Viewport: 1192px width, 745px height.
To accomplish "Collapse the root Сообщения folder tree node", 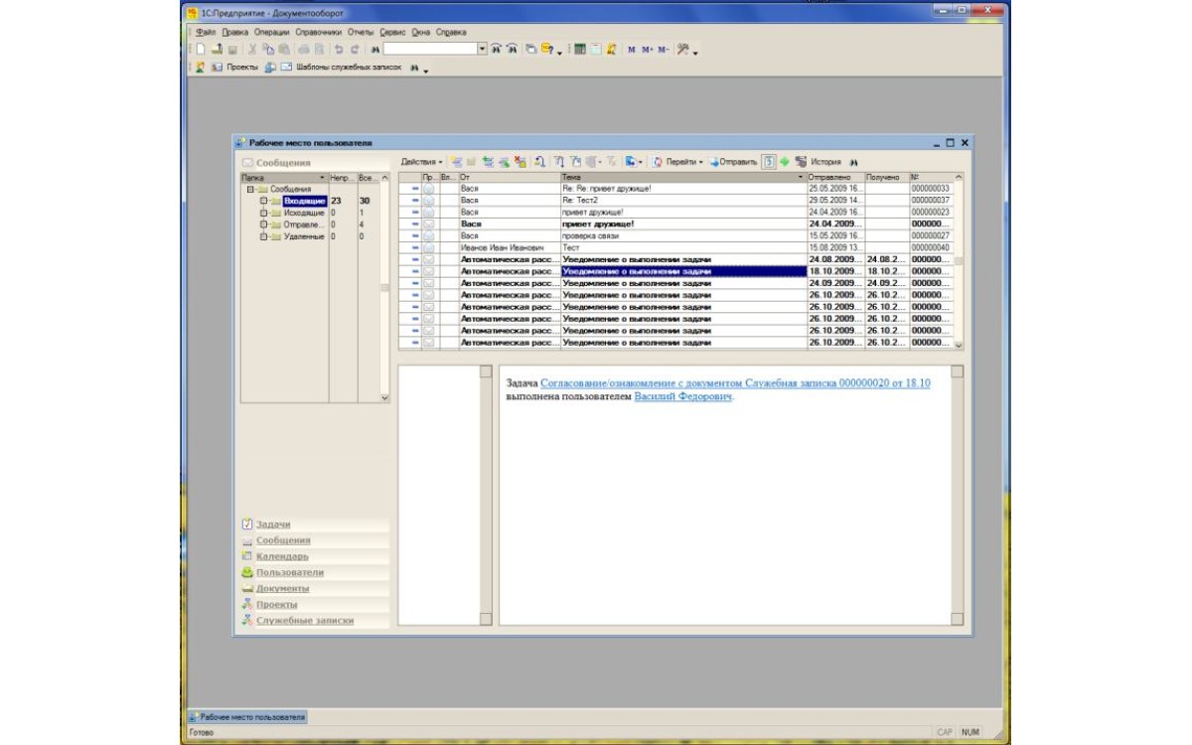I will (248, 189).
